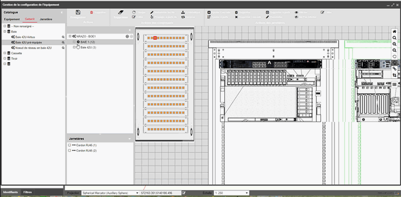
Task: Expand the Cassette catalogue node
Action: click(5, 53)
